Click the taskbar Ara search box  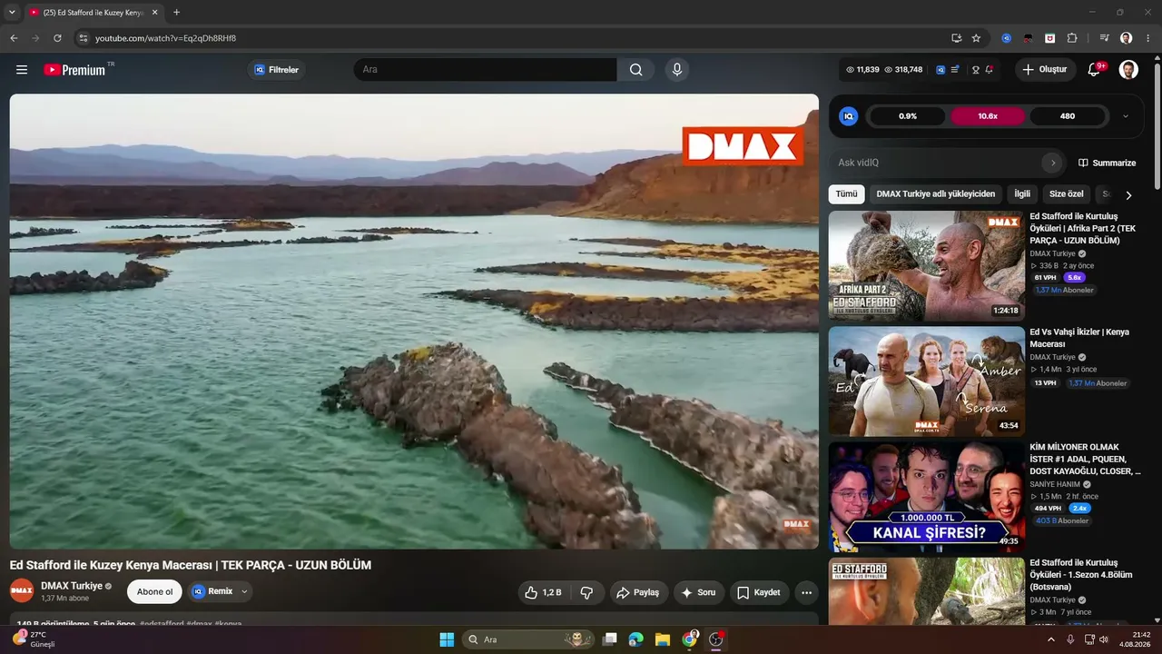pyautogui.click(x=527, y=639)
